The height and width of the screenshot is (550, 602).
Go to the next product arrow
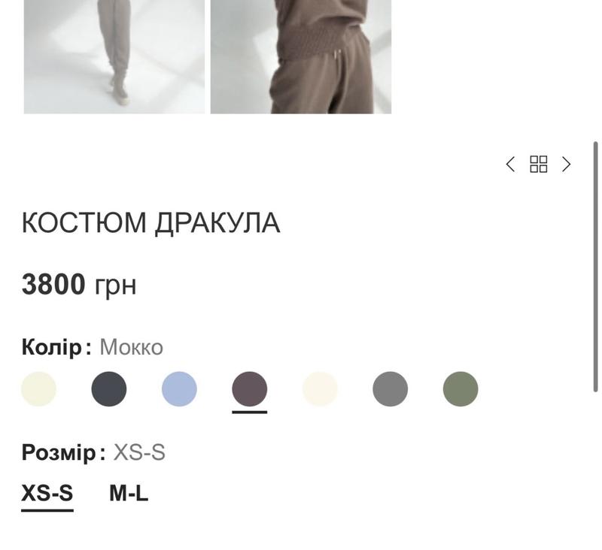pos(567,165)
